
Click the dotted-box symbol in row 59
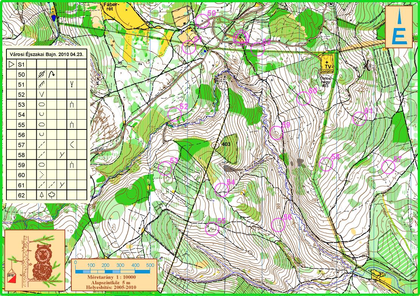(72, 165)
